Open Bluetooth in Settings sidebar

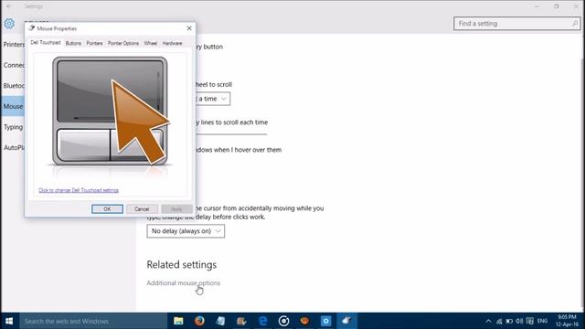14,86
